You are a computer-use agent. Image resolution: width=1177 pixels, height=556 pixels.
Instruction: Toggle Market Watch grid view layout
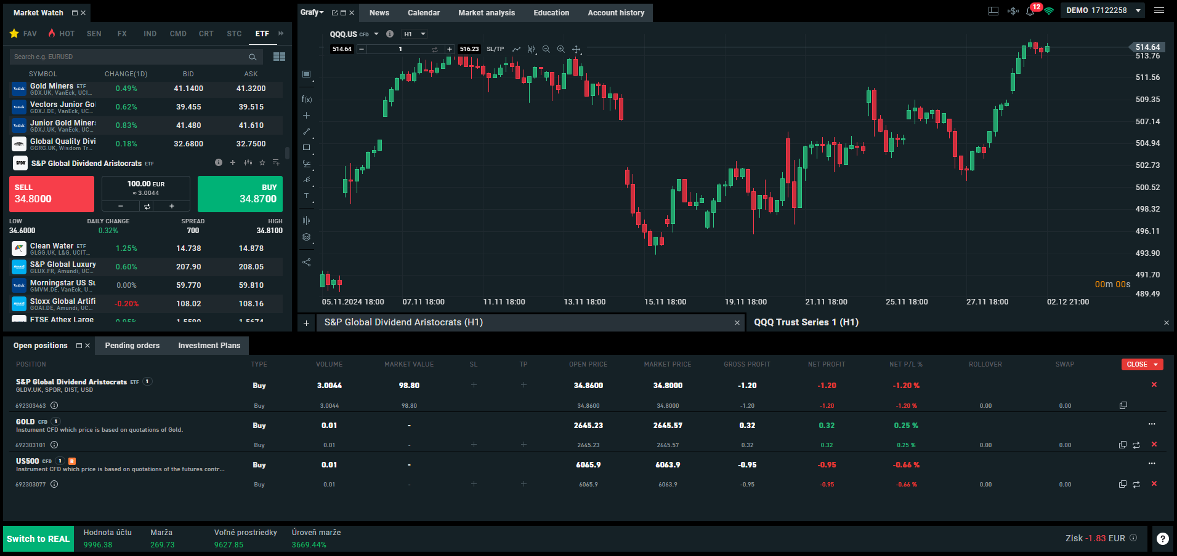[279, 57]
